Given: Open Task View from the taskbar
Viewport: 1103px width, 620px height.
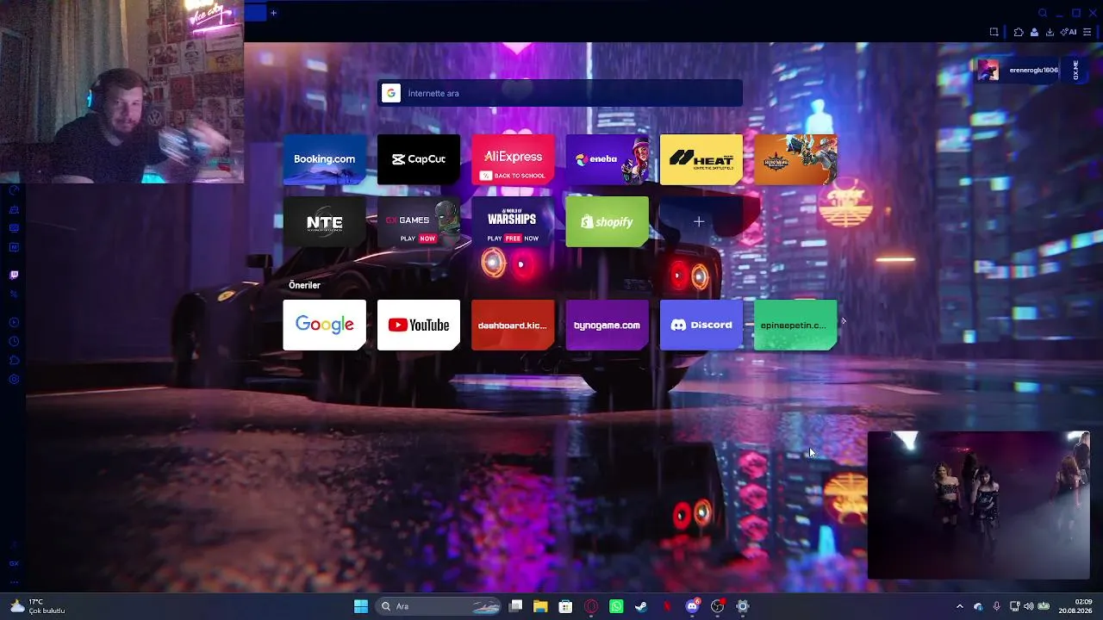Looking at the screenshot, I should pos(515,606).
